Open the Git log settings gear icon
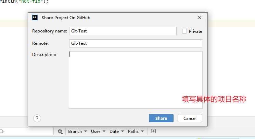 coord(60,131)
